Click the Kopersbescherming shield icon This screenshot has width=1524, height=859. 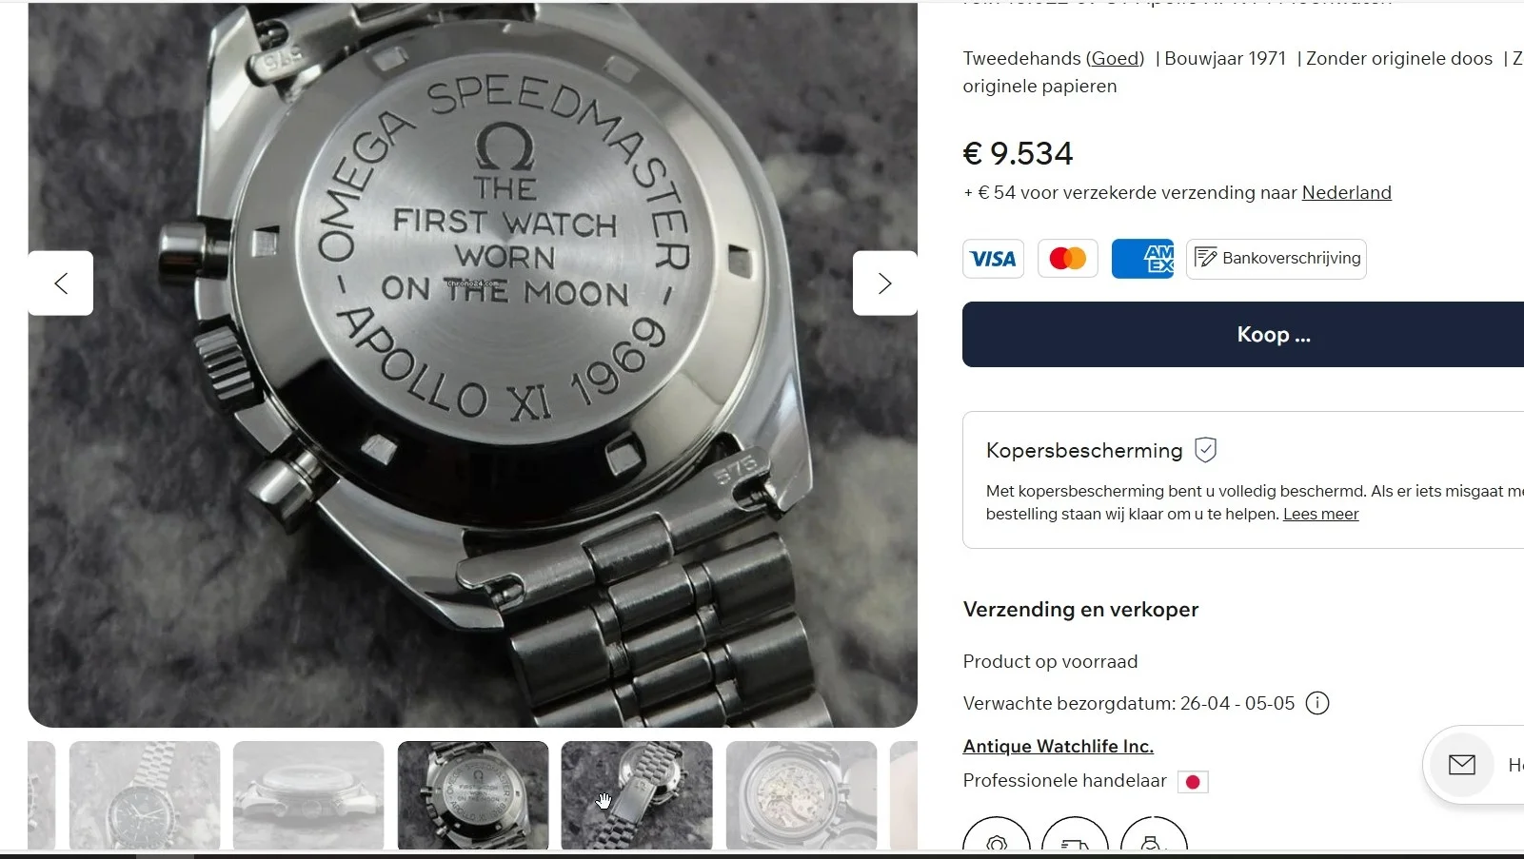coord(1206,450)
